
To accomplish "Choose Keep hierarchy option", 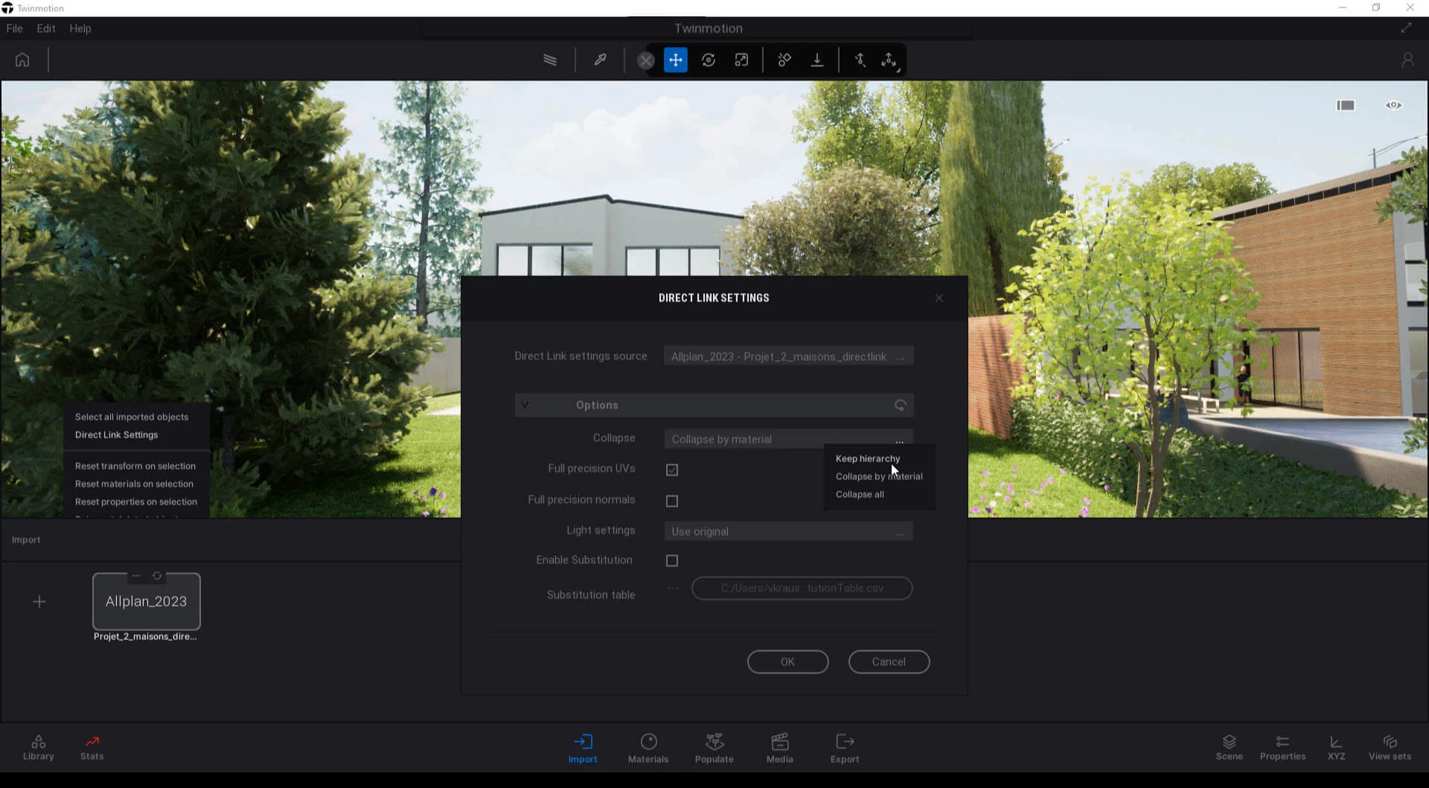I will (x=867, y=458).
